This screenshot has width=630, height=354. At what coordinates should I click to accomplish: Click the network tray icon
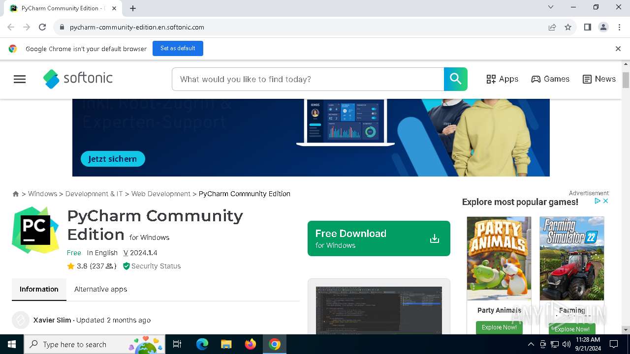[x=555, y=344]
